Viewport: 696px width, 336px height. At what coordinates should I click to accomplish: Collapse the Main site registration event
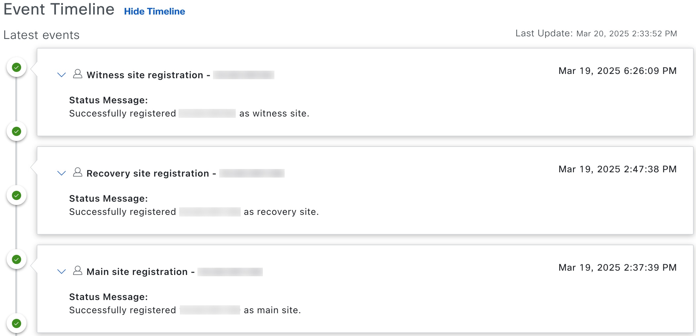[61, 272]
